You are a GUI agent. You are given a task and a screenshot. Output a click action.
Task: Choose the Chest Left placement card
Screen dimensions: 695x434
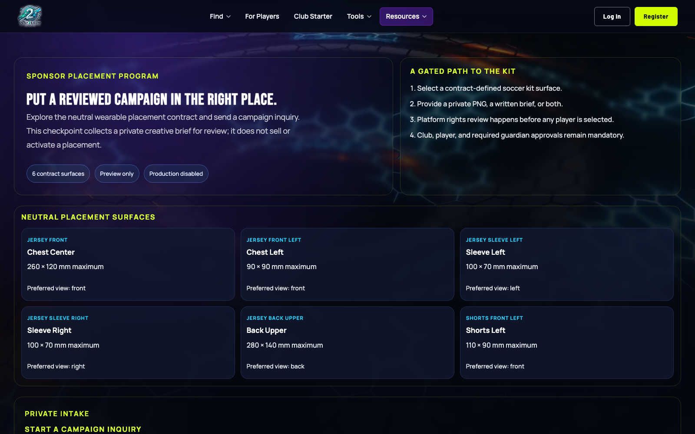coord(347,264)
